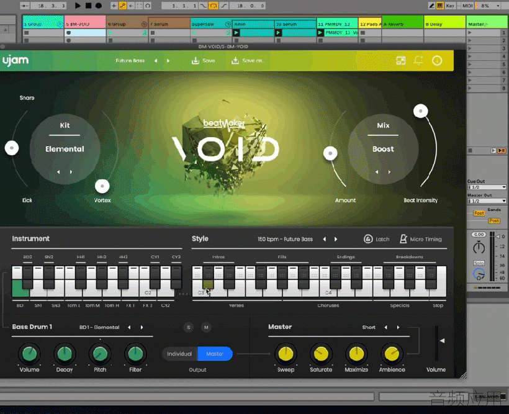Image resolution: width=509 pixels, height=414 pixels.
Task: Select the 5 BM-VOID track header
Action: click(85, 24)
